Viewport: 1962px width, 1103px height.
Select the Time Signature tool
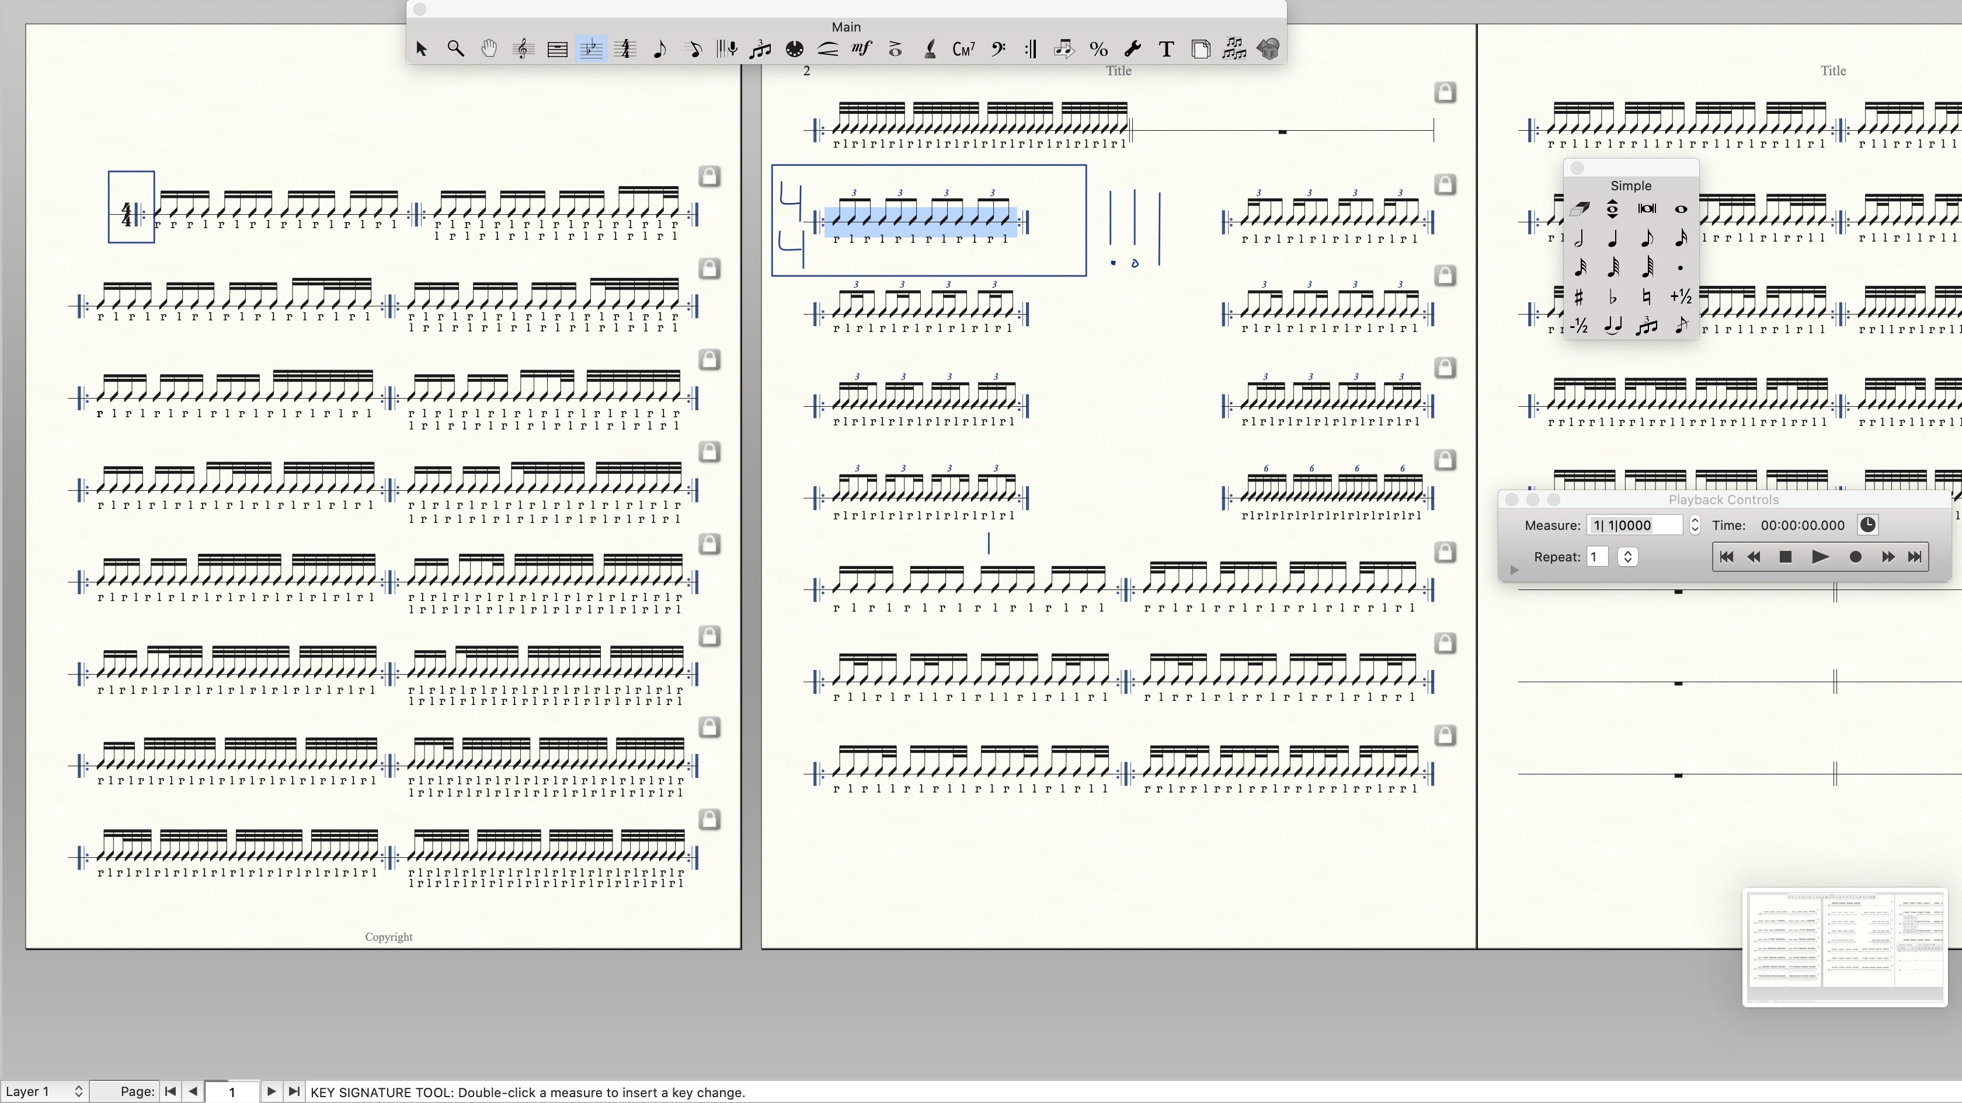(625, 50)
